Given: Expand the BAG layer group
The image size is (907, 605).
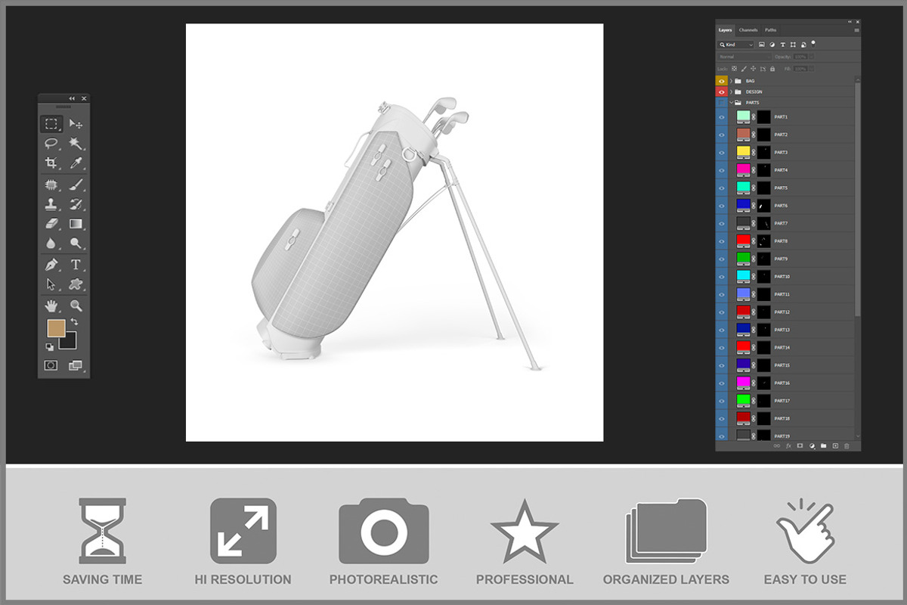Looking at the screenshot, I should point(731,81).
